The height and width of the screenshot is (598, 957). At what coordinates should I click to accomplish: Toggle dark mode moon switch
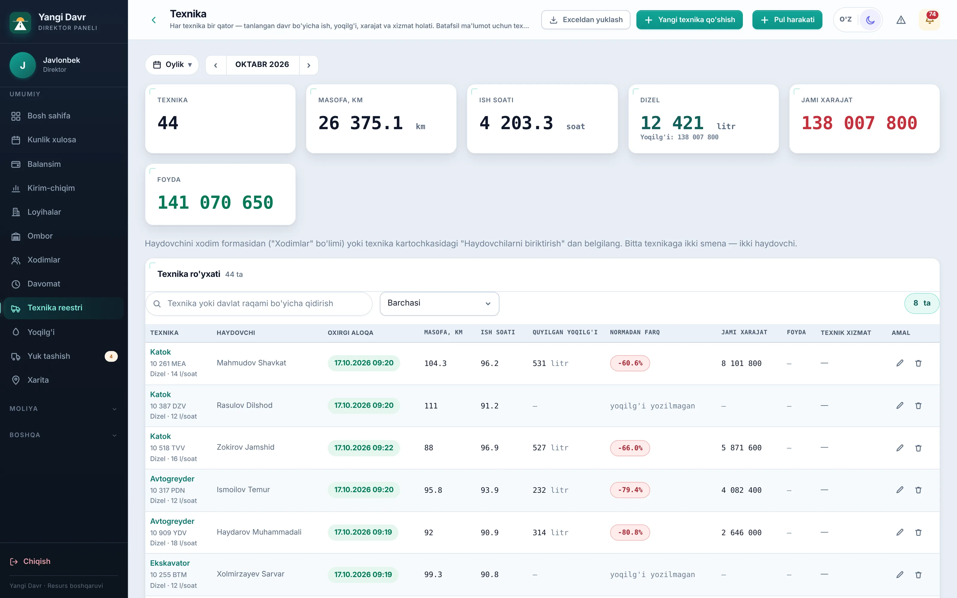[x=870, y=20]
